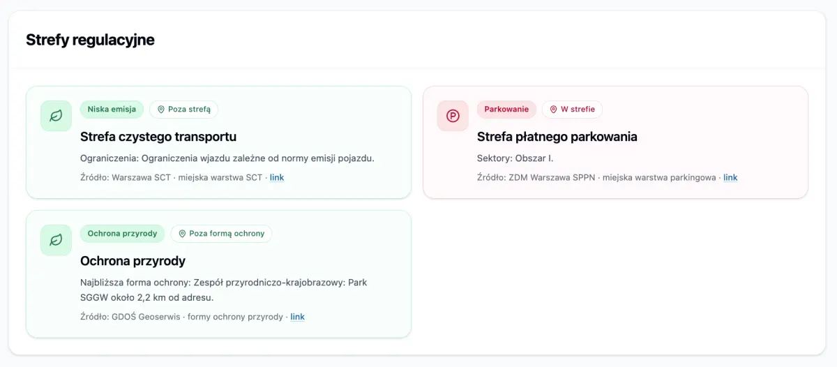Open the link after Warszawa SCT source
The width and height of the screenshot is (837, 367).
pos(277,177)
